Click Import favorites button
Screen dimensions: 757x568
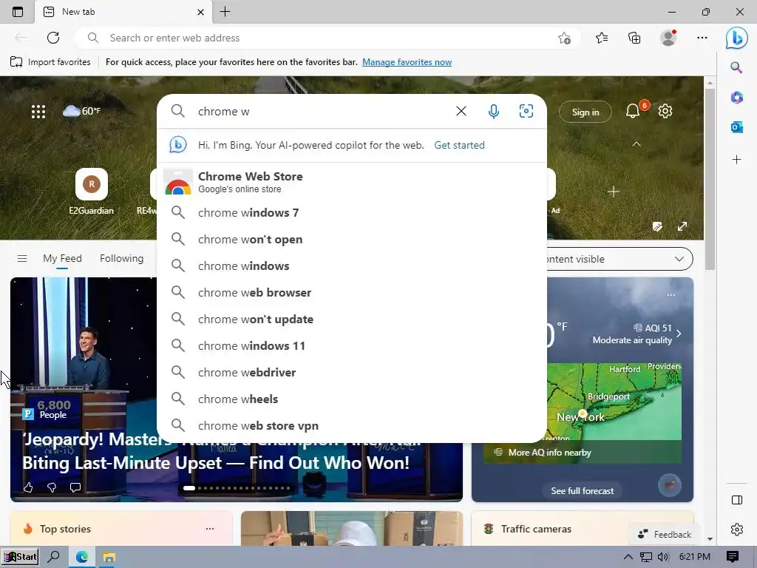point(50,62)
